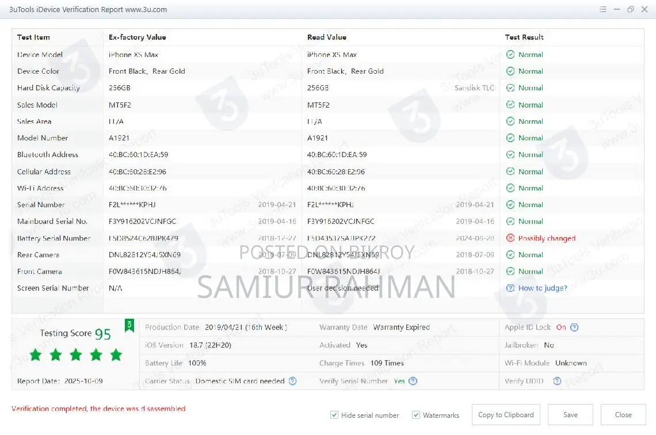Image resolution: width=656 pixels, height=435 pixels.
Task: Click the Ex-factory A1921 cell
Action: (119, 138)
